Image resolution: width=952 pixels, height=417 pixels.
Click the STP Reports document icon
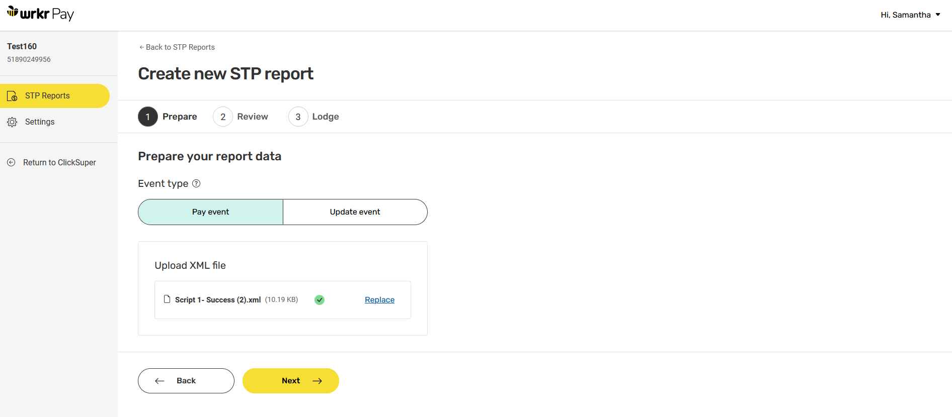coord(12,96)
